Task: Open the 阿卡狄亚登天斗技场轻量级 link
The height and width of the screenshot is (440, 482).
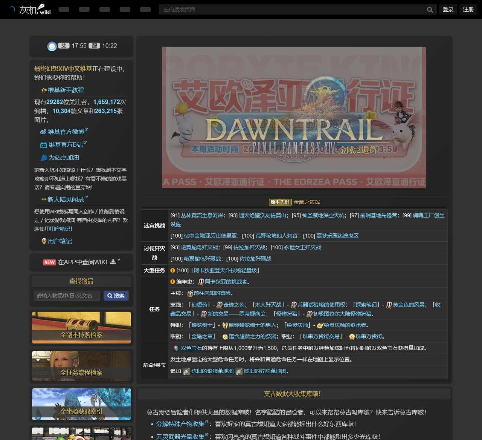Action: [x=225, y=270]
